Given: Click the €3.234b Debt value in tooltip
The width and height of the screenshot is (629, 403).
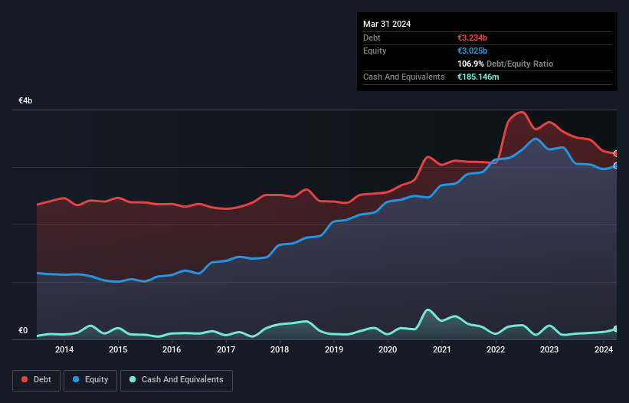Looking at the screenshot, I should click(x=472, y=38).
